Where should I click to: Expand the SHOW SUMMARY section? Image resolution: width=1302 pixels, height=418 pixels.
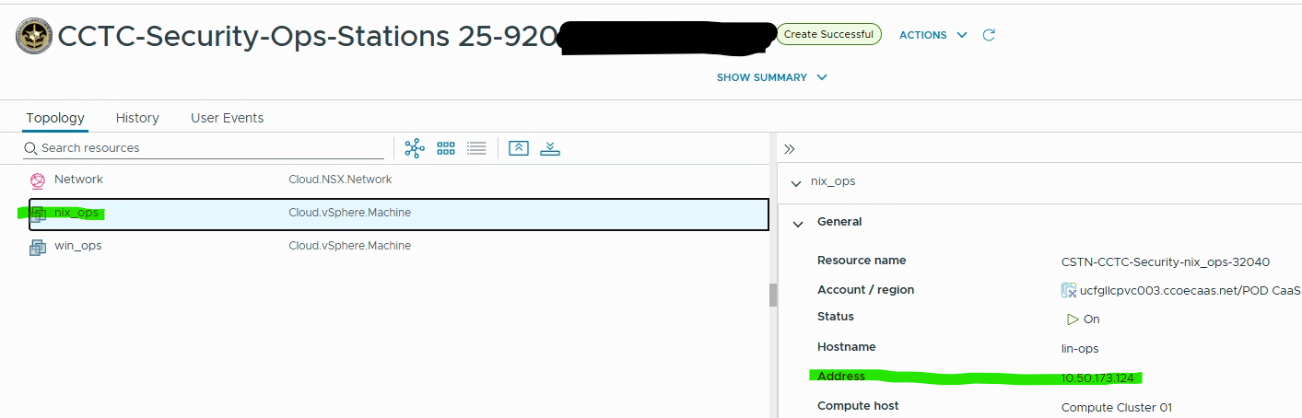pyautogui.click(x=772, y=77)
